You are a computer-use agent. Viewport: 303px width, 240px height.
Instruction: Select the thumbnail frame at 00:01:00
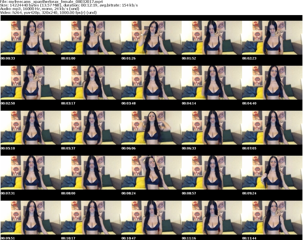pyautogui.click(x=91, y=38)
